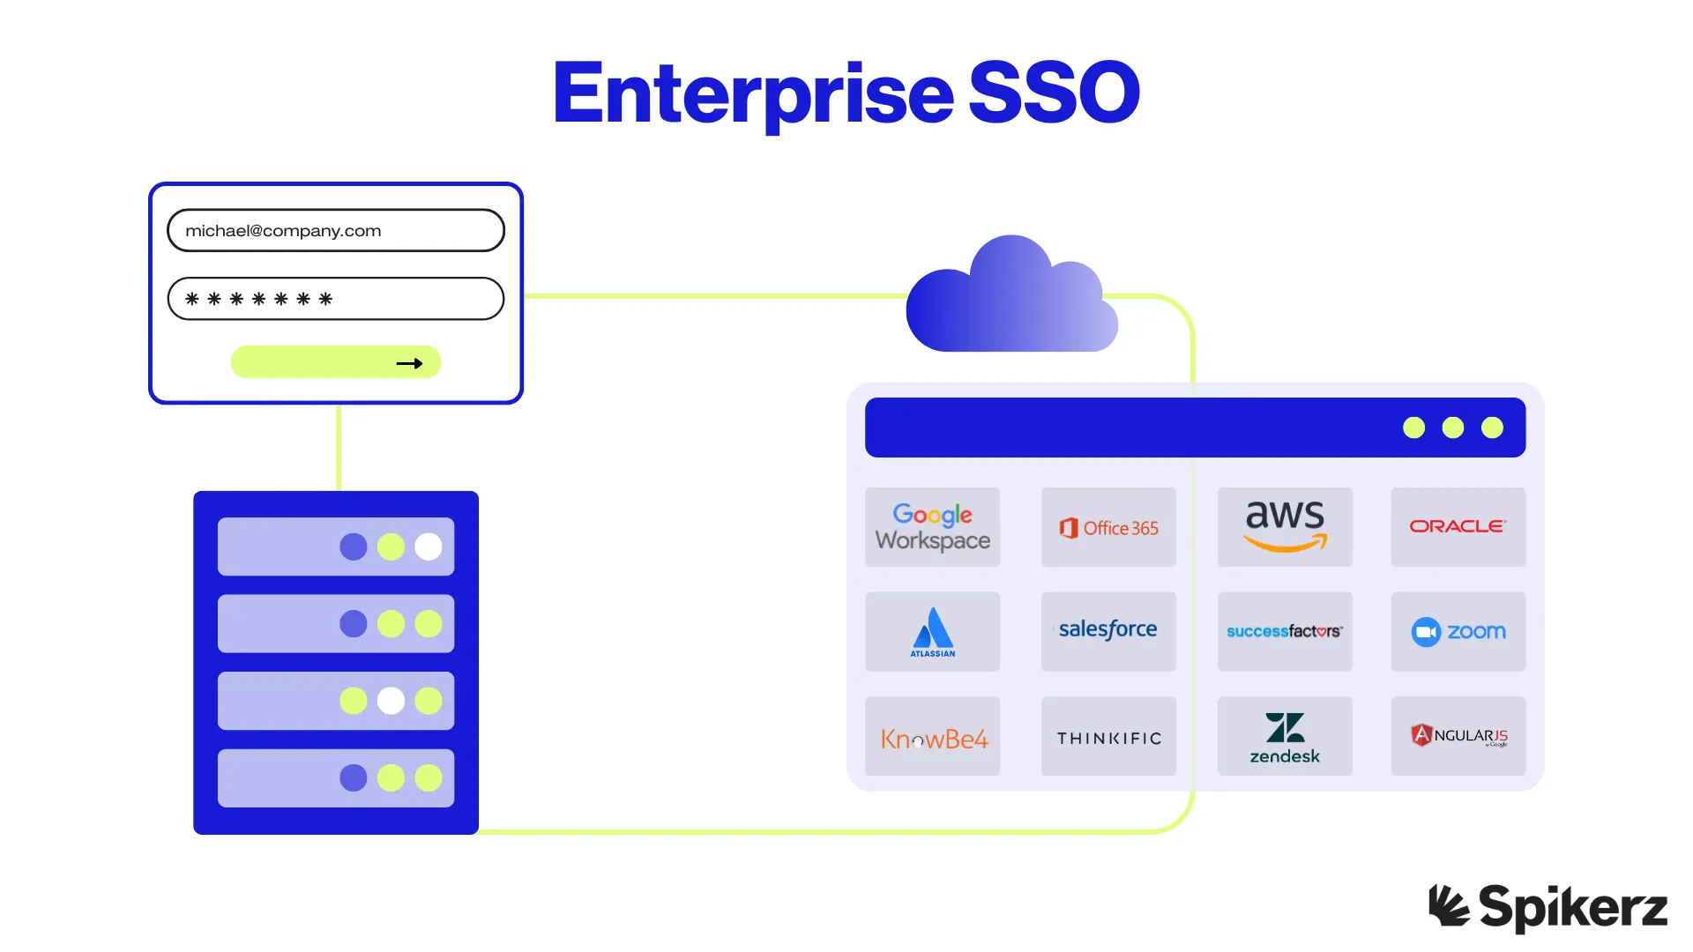This screenshot has height=952, width=1693.
Task: Submit login with the green arrow button
Action: coord(336,362)
